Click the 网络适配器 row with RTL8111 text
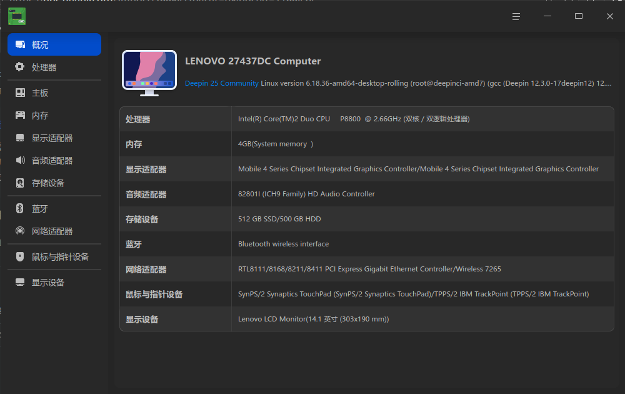The height and width of the screenshot is (394, 625). 367,269
